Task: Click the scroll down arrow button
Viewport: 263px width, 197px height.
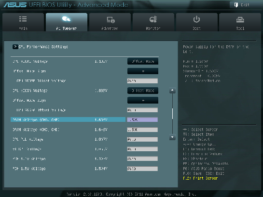Action: pos(172,137)
